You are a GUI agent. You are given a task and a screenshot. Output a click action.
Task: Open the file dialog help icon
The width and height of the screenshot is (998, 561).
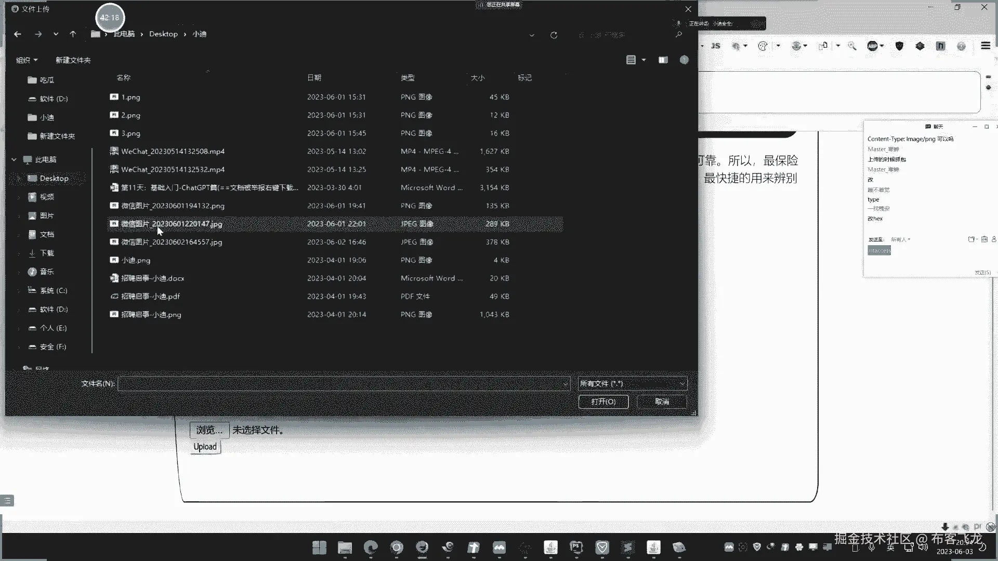pos(684,60)
